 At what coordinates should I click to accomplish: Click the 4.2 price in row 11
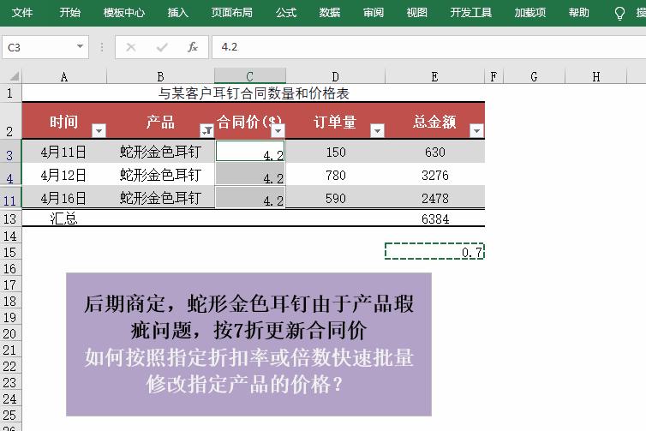pos(250,198)
